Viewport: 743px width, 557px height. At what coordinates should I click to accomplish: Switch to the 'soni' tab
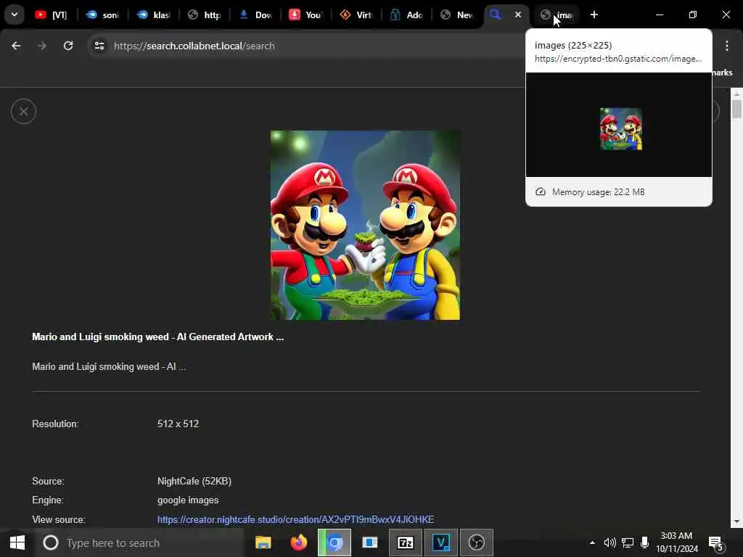click(102, 15)
